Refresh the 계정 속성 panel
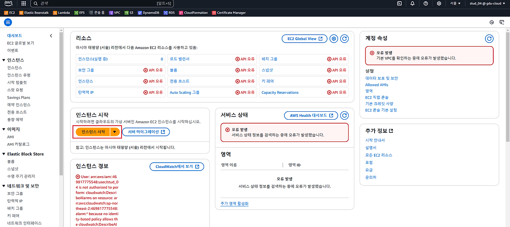The height and width of the screenshot is (227, 510). coord(489,39)
